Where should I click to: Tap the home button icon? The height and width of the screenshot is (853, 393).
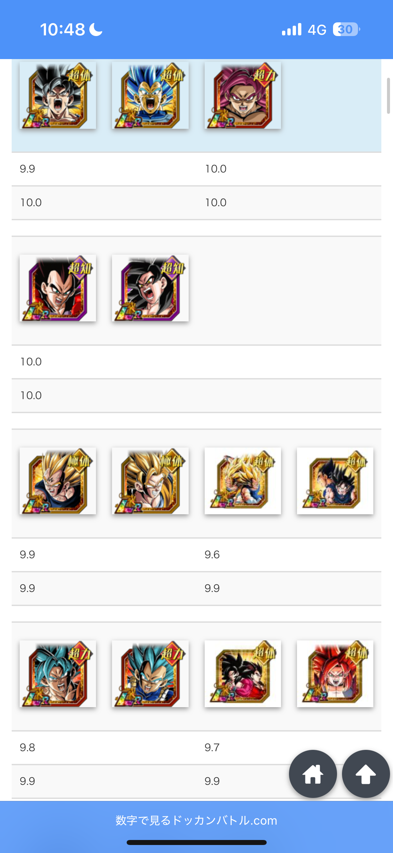313,774
